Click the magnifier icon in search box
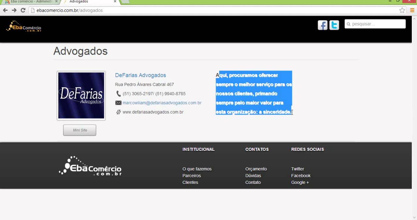417x220 pixels. (349, 24)
